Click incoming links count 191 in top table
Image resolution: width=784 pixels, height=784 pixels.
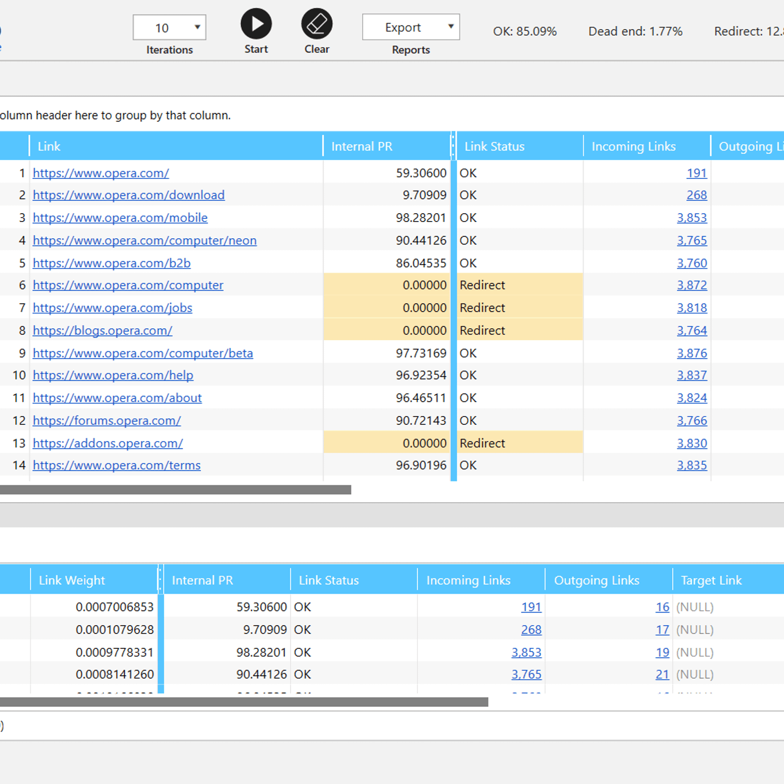[697, 173]
